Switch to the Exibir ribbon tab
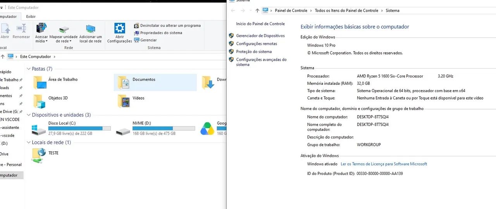Screen dimensions: 496x209 [31, 17]
